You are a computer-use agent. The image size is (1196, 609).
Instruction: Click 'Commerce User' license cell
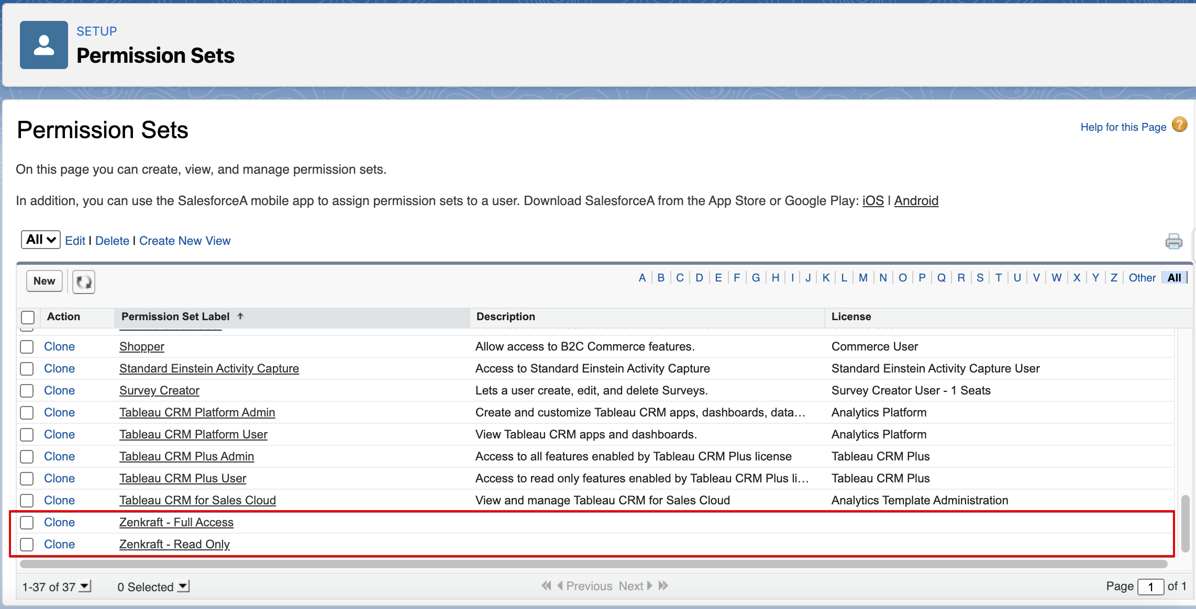coord(874,347)
